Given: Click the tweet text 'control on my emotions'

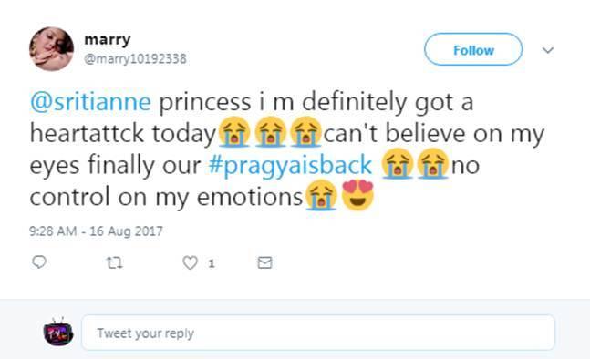Looking at the screenshot, I should (x=166, y=197).
